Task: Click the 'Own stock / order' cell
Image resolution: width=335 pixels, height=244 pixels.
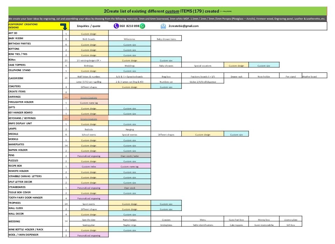Action: coord(130,156)
